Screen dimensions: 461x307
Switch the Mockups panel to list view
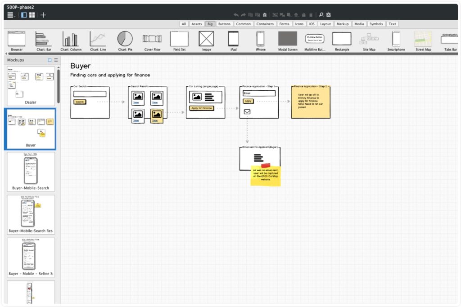pos(56,60)
